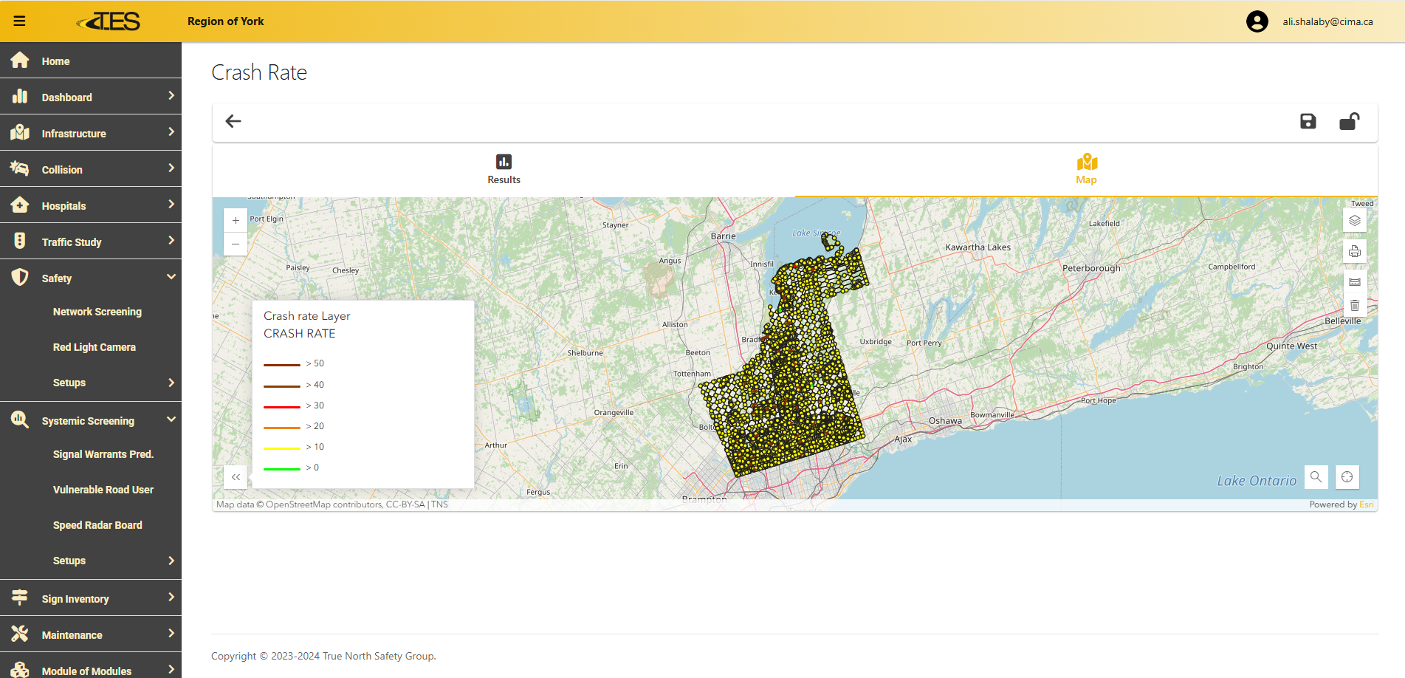This screenshot has height=678, width=1405.
Task: Open the map layers list icon
Action: coord(1354,221)
